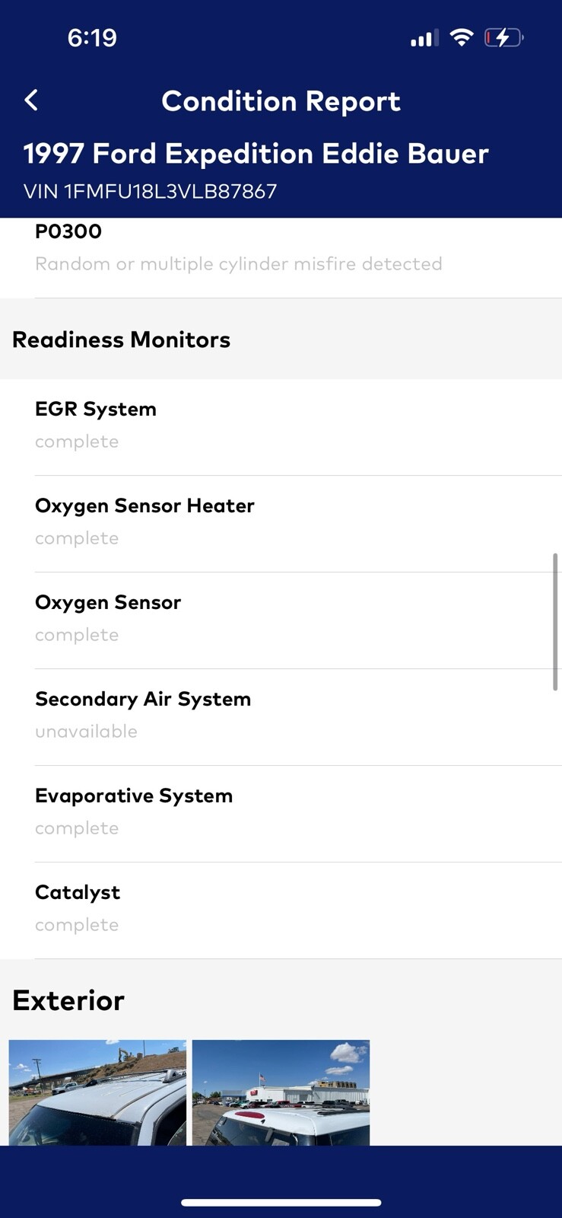Select the EGR System monitor row
562x1218 pixels.
281,425
